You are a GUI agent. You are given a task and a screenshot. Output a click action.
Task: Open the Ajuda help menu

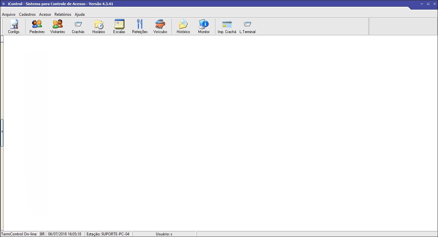pyautogui.click(x=80, y=14)
